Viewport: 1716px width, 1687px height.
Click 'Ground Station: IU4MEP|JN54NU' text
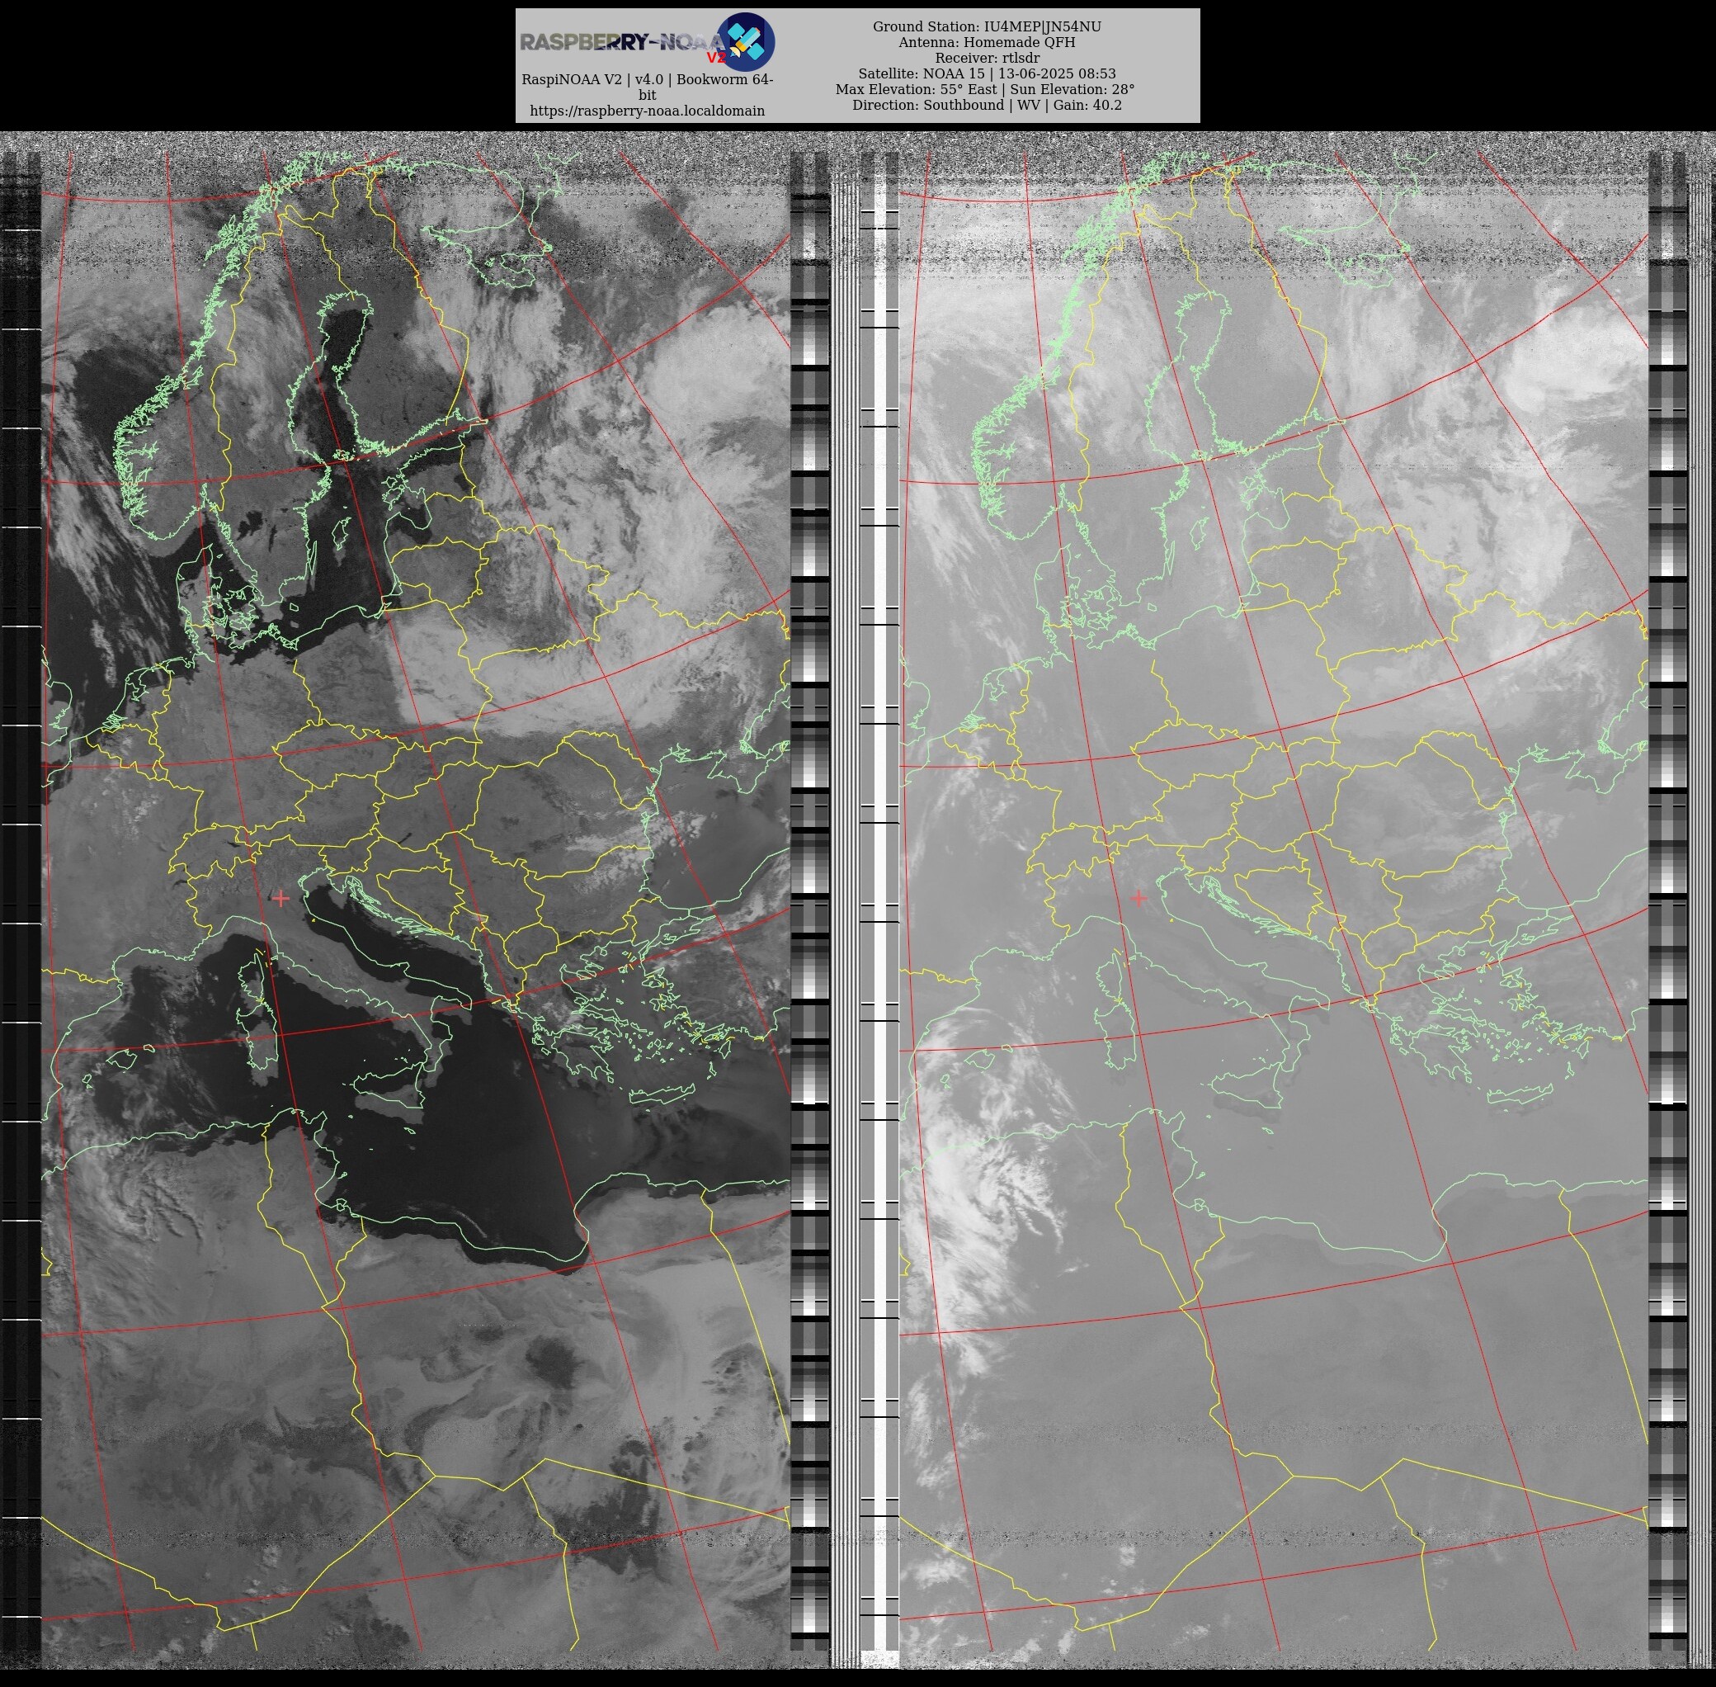pyautogui.click(x=987, y=26)
